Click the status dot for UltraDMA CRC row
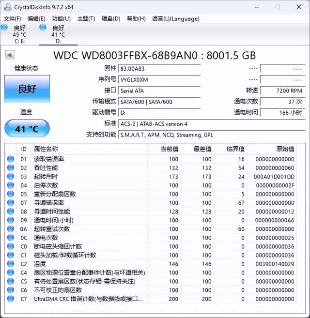 pyautogui.click(x=11, y=299)
